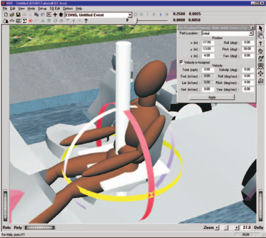266x238 pixels.
Task: Click the Total (mph) velocity field
Action: (x=208, y=69)
